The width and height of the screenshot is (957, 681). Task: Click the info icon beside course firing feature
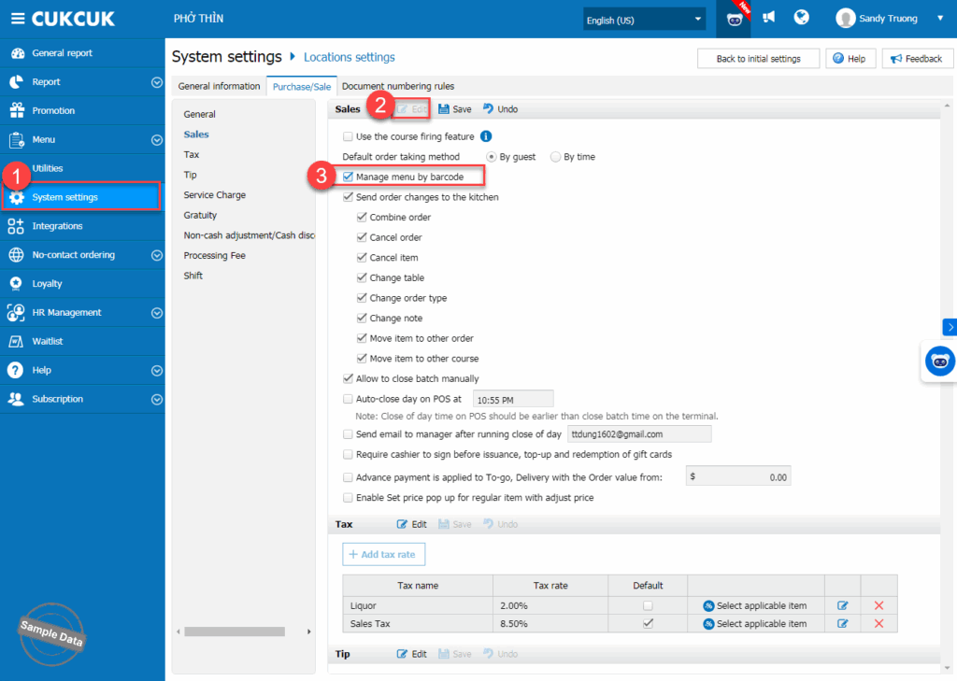[x=486, y=136]
